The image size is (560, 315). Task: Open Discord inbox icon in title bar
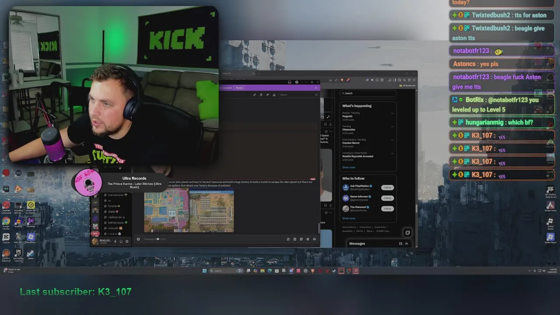290,82
